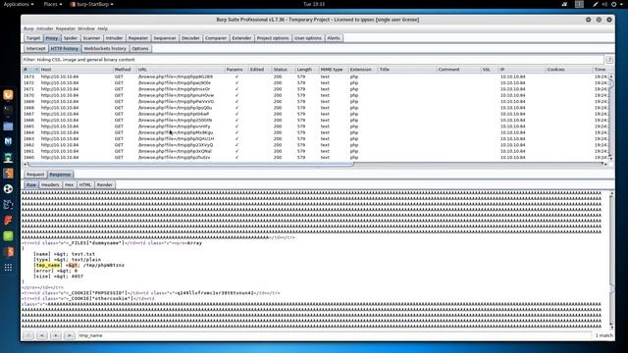Expand the burp-StartBurp app menu

click(x=91, y=4)
